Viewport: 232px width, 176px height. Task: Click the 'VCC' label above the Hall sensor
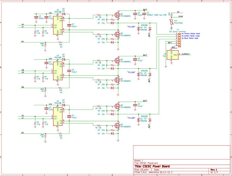click(173, 47)
